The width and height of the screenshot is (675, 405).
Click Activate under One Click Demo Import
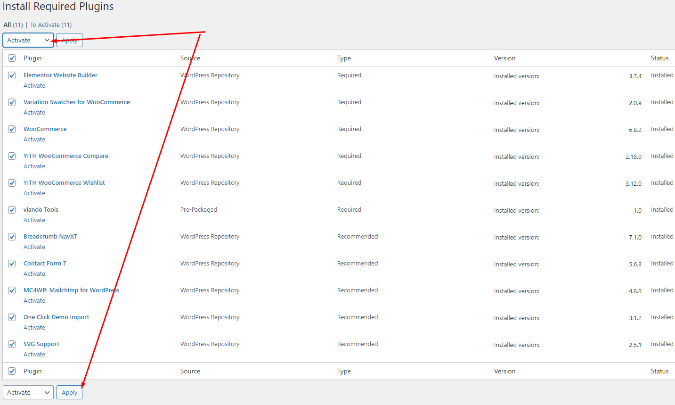tap(34, 328)
